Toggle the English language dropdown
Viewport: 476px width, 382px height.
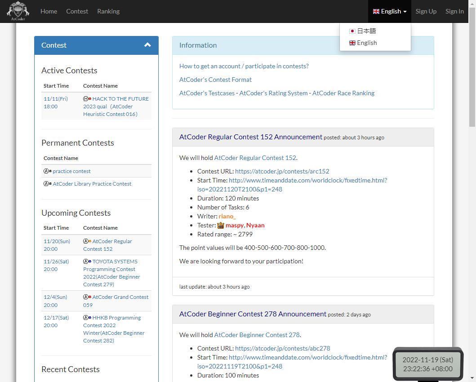coord(389,11)
